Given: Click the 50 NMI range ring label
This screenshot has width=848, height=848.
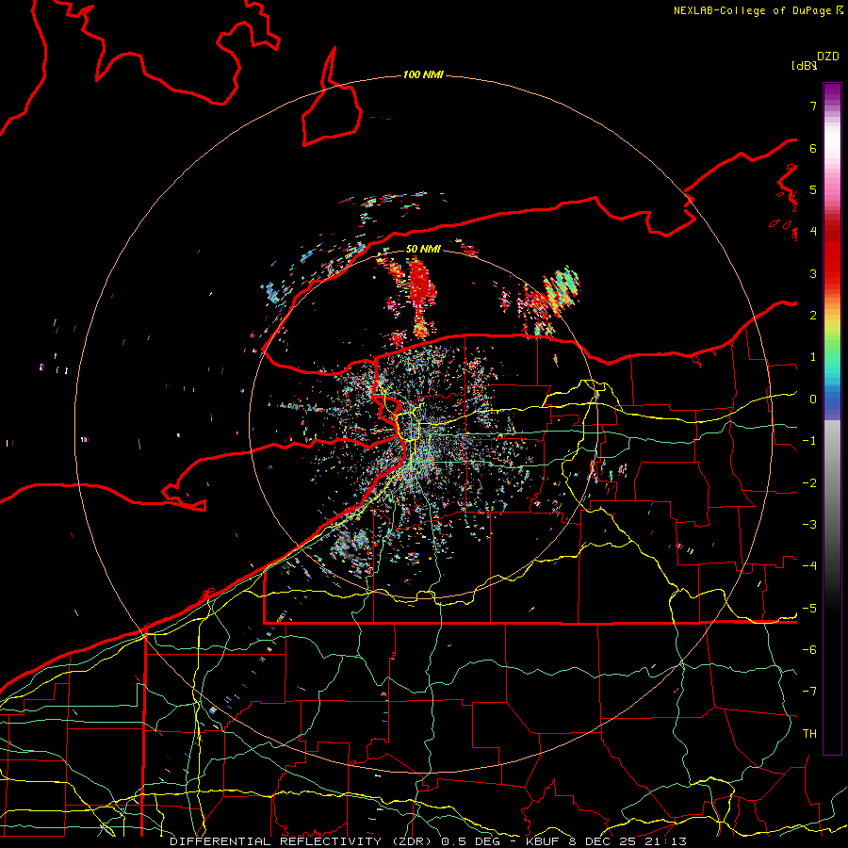Looking at the screenshot, I should point(423,249).
